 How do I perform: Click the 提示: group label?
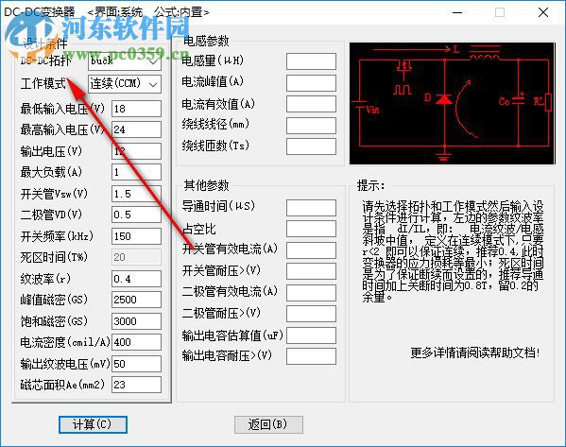click(x=370, y=185)
